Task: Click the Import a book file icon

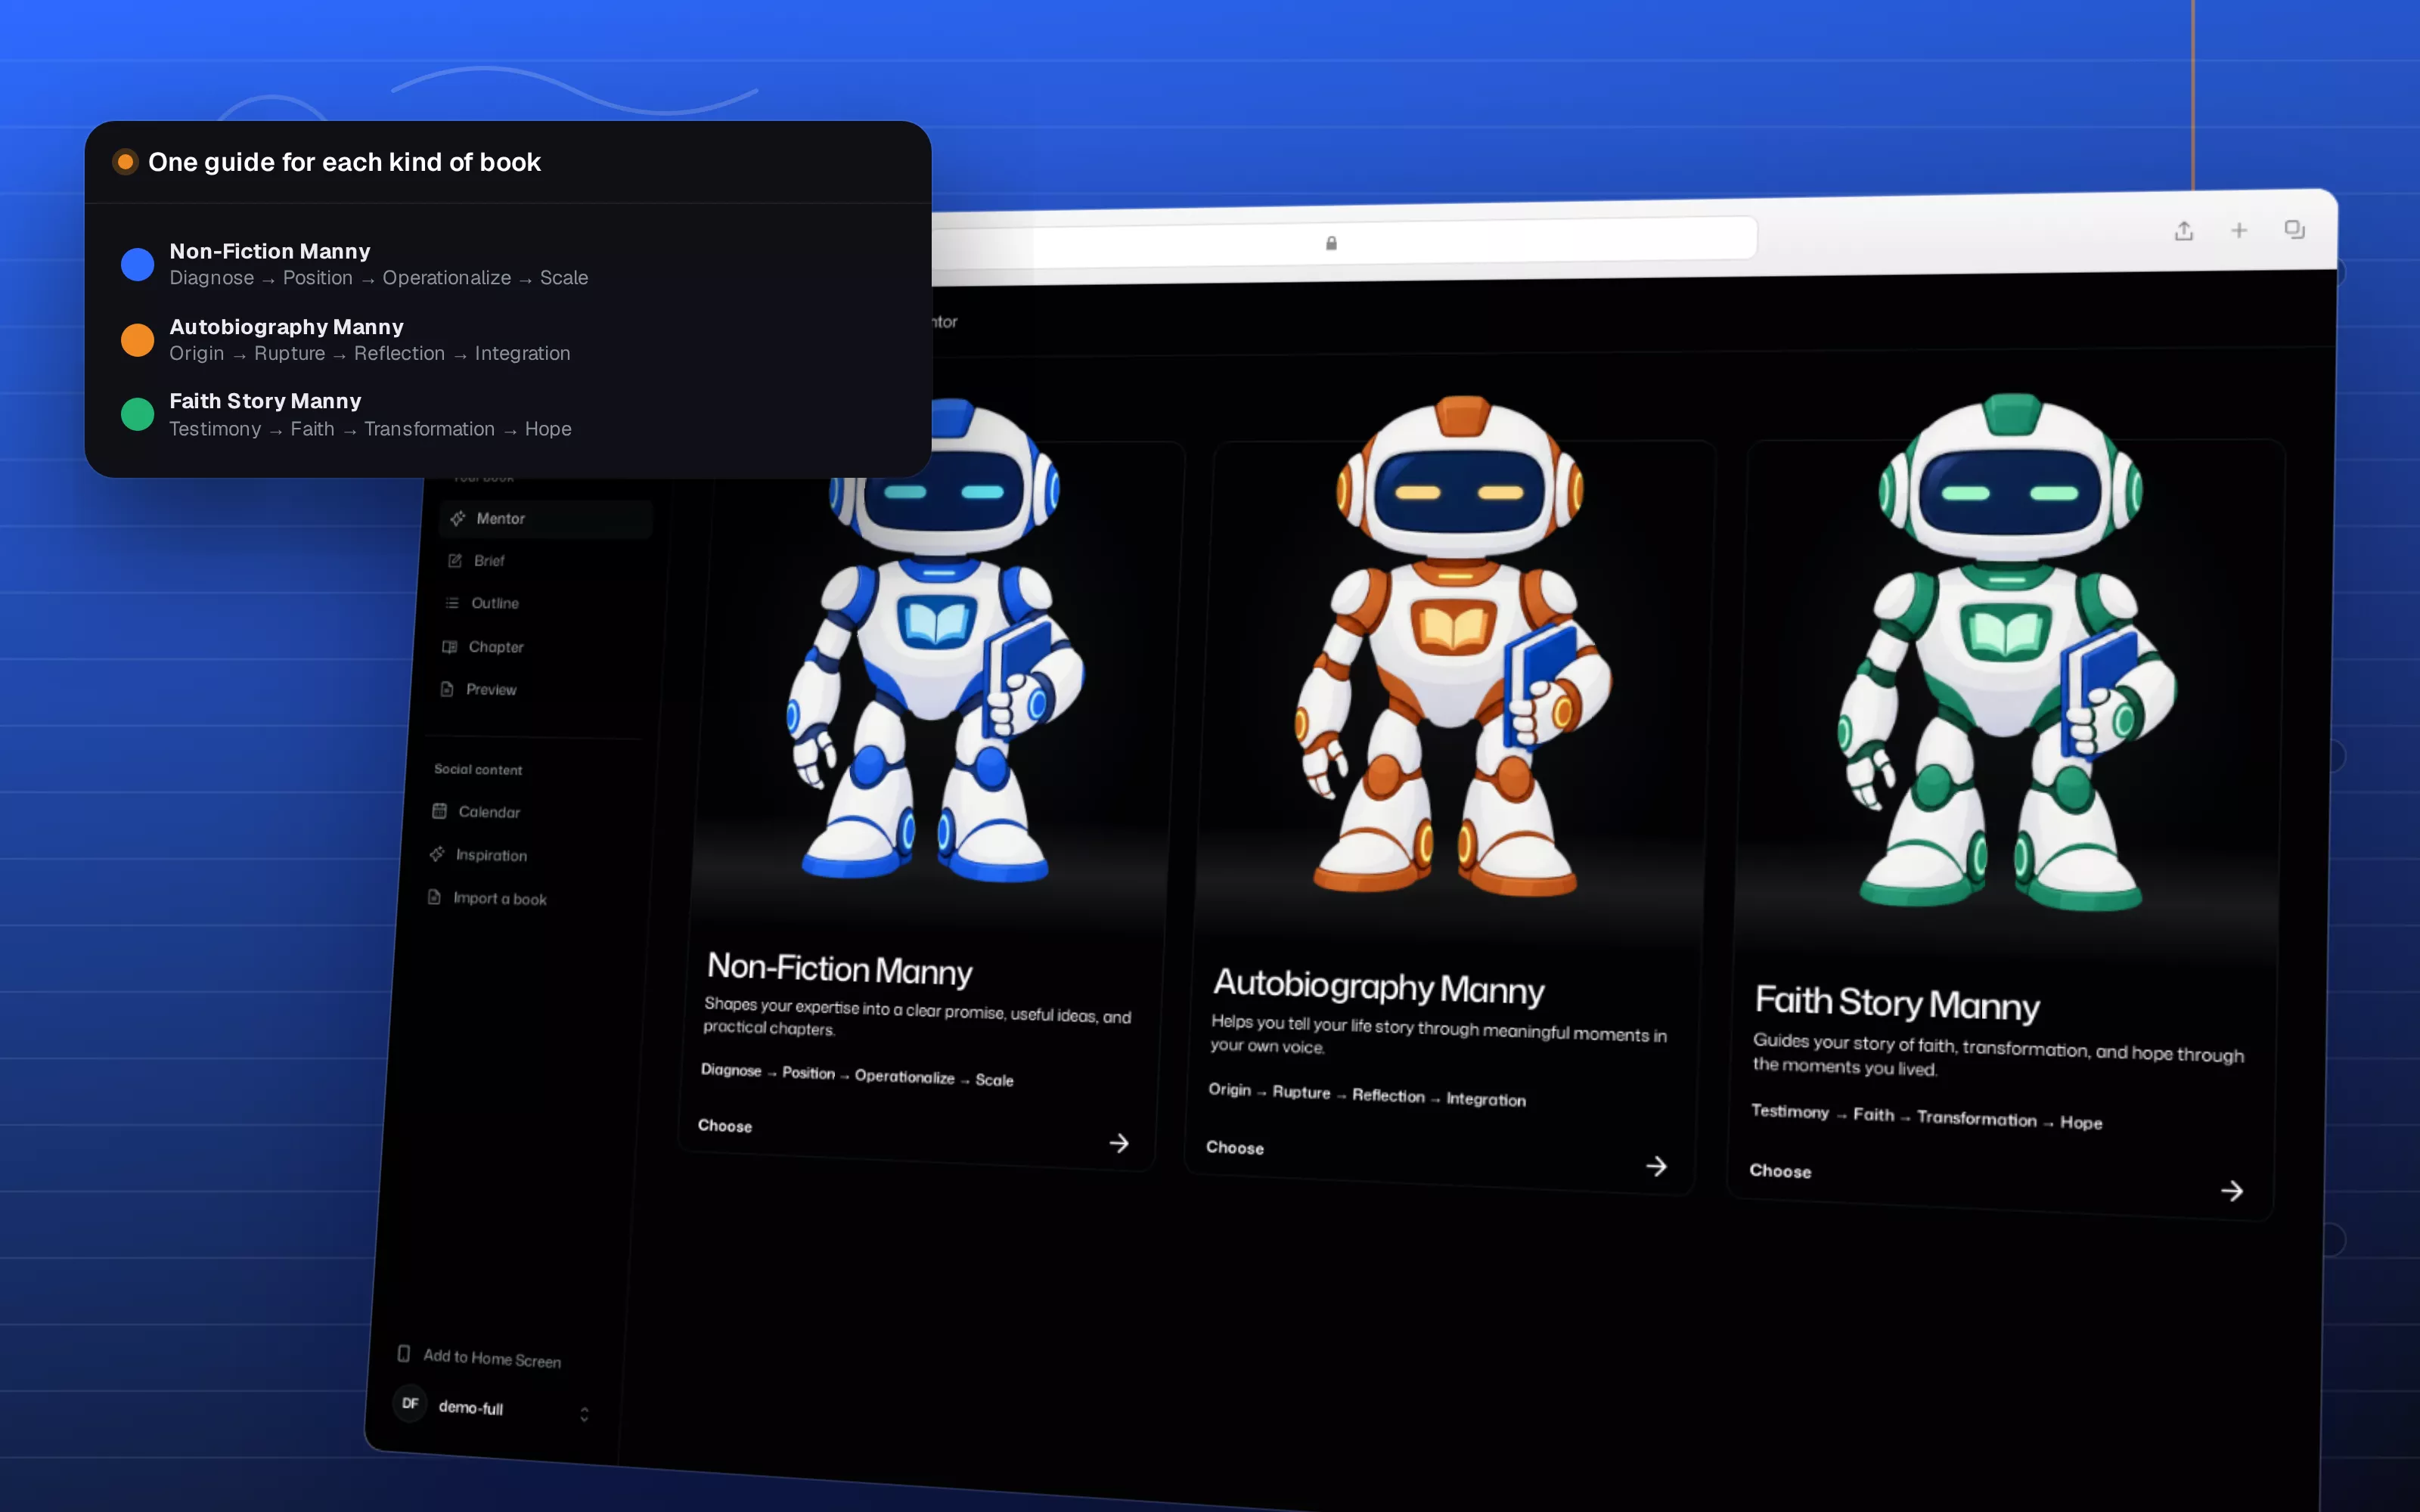Action: coord(434,897)
